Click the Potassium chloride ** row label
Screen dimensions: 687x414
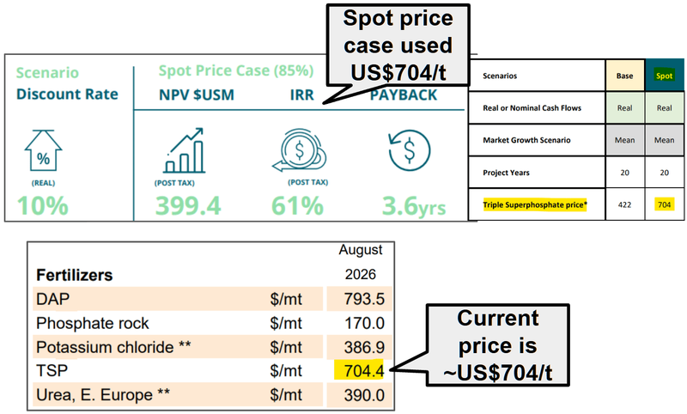(x=113, y=347)
